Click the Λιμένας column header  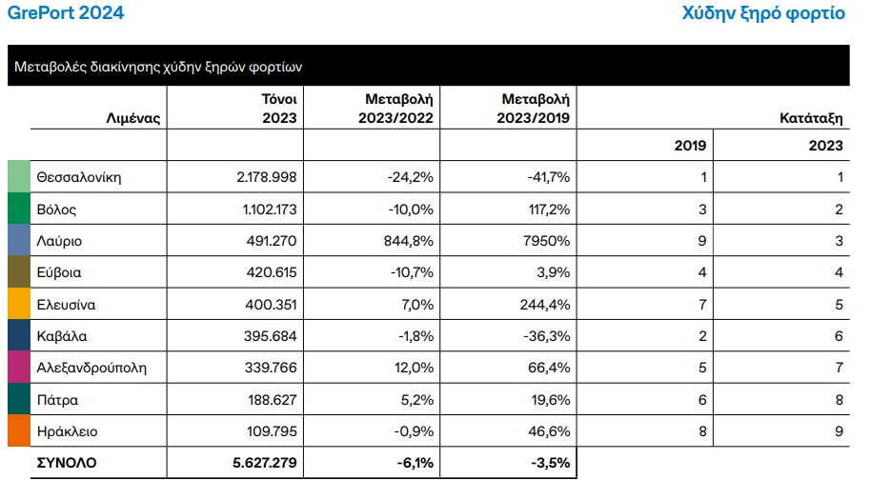[x=132, y=119]
